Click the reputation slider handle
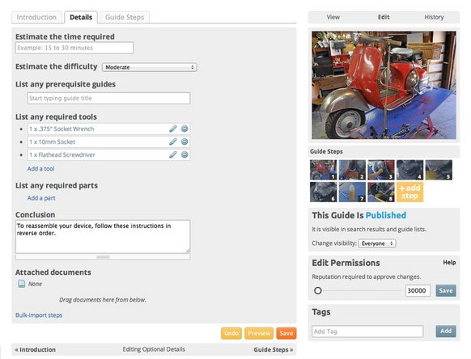This screenshot has height=359, width=471. [x=318, y=290]
